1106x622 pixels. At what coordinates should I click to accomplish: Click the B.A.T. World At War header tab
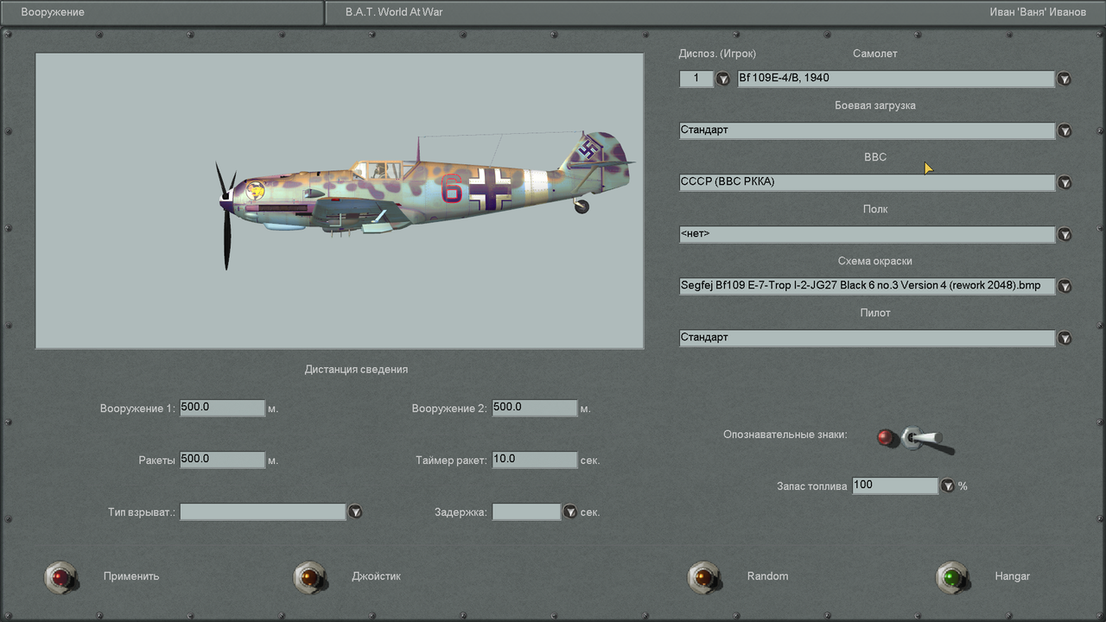point(393,12)
